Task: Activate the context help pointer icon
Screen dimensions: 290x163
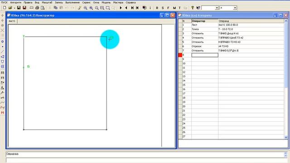Action: pyautogui.click(x=198, y=8)
